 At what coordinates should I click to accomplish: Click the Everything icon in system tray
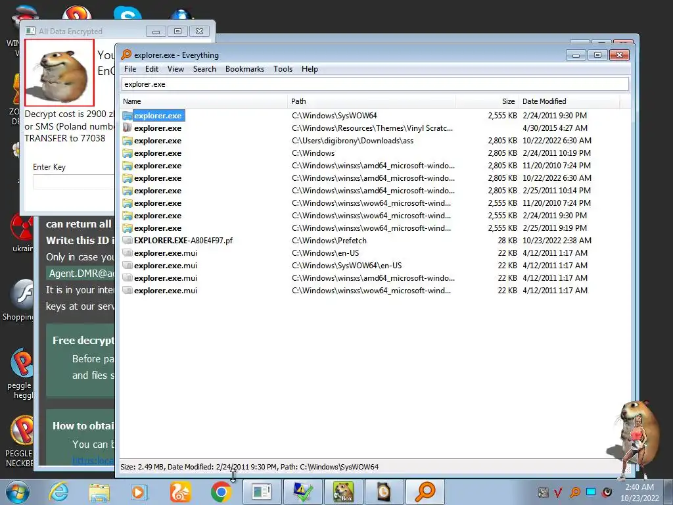click(x=574, y=492)
